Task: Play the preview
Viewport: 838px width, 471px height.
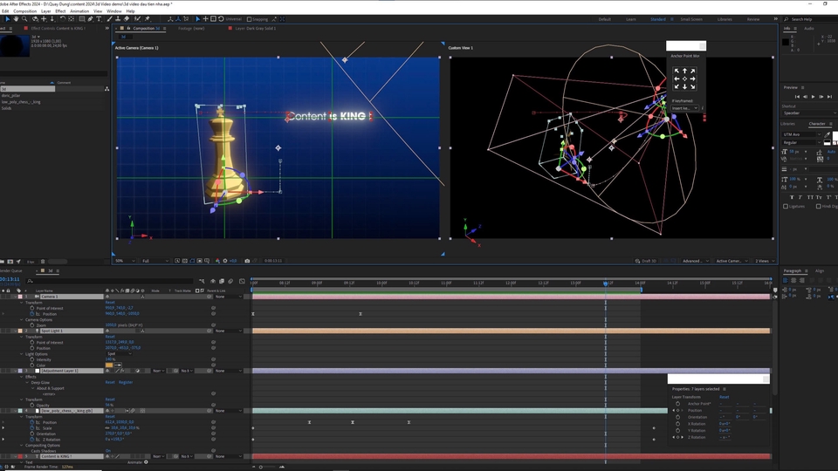Action: pos(814,97)
